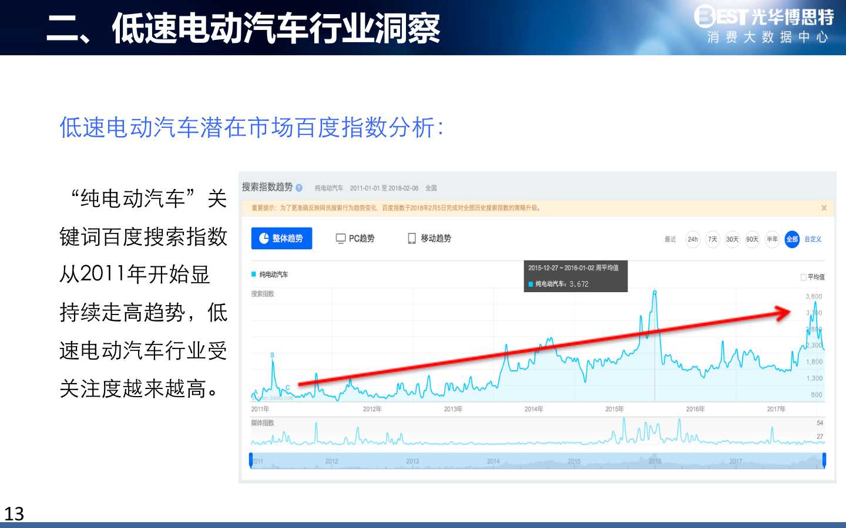Select the 半年 half-year range button
This screenshot has height=528, width=846.
point(772,239)
